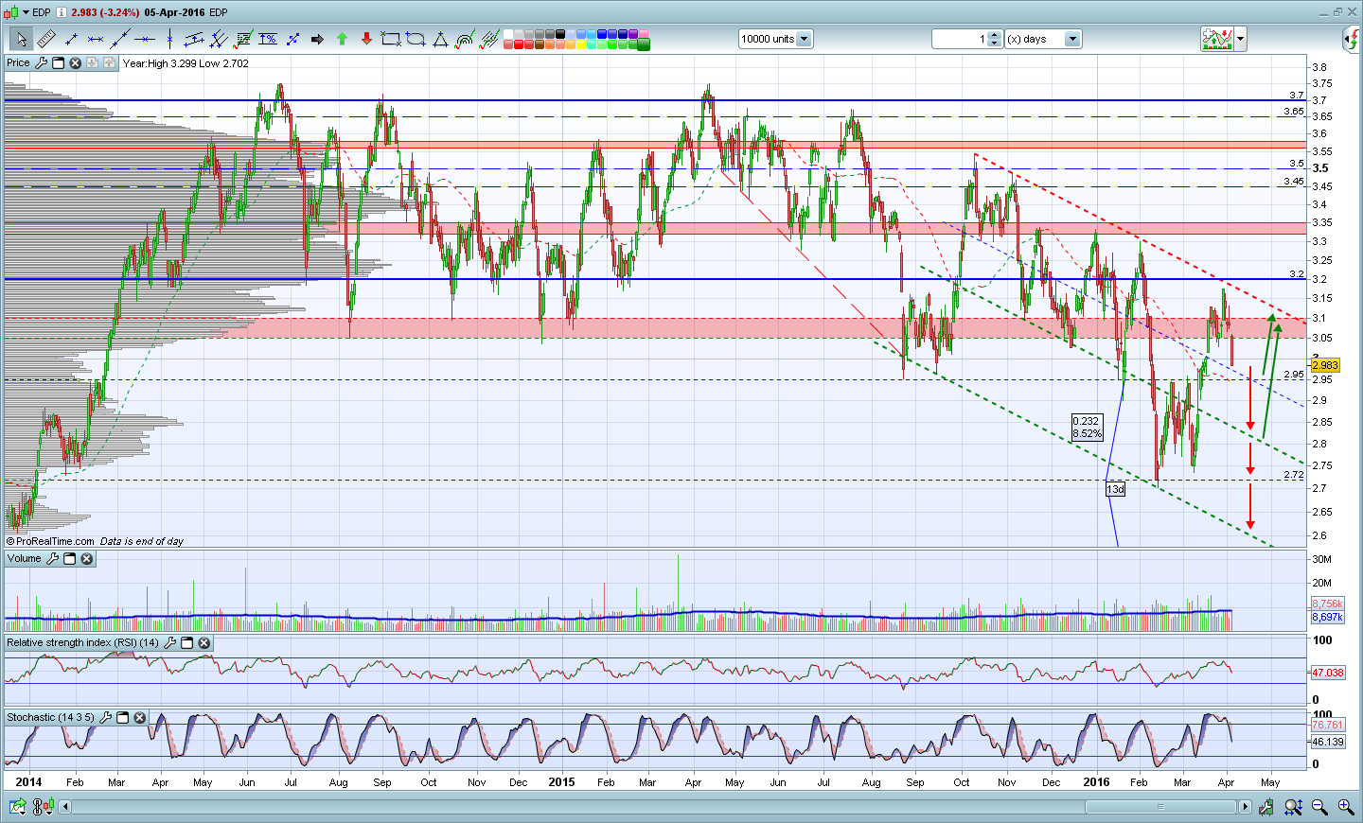Viewport: 1363px width, 823px height.
Task: Toggle maximize on the RSI panel
Action: click(x=186, y=643)
